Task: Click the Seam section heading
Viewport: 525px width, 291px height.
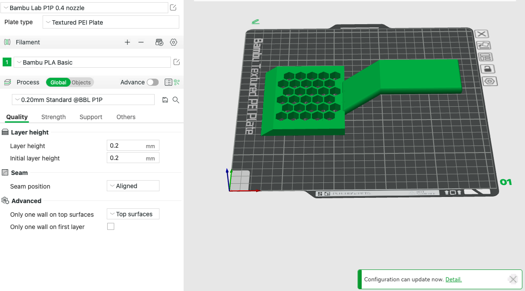Action: point(19,173)
